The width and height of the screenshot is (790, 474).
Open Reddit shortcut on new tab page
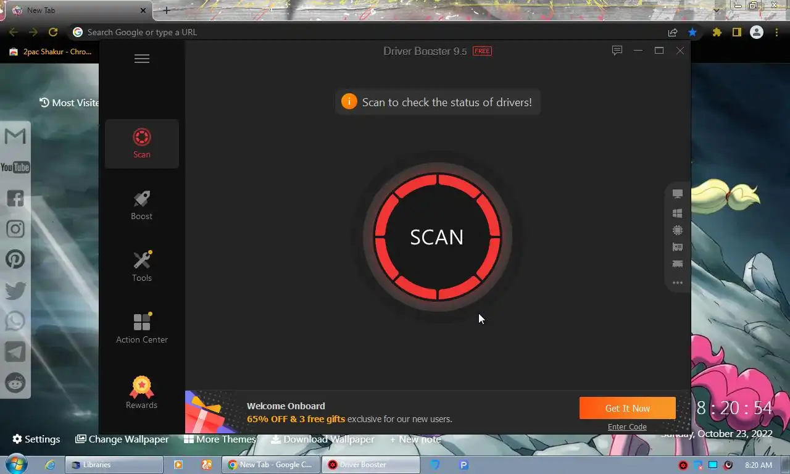point(15,383)
